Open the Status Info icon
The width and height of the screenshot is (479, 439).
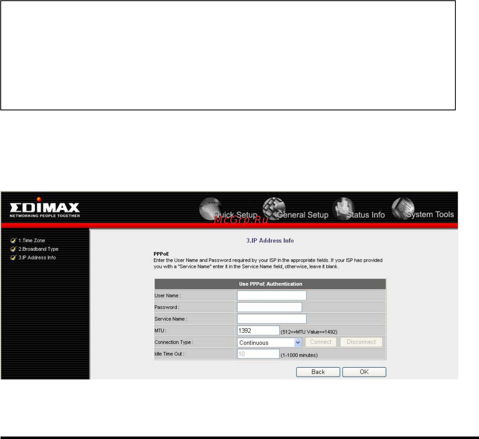[x=343, y=209]
